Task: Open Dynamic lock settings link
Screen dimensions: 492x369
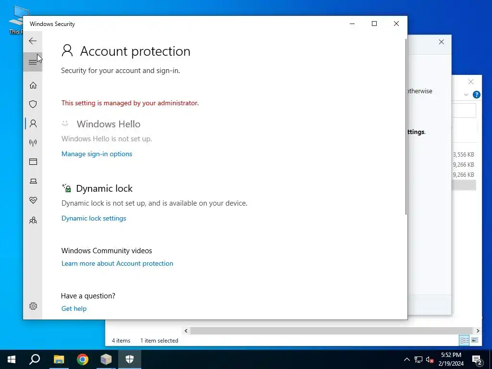Action: tap(94, 218)
